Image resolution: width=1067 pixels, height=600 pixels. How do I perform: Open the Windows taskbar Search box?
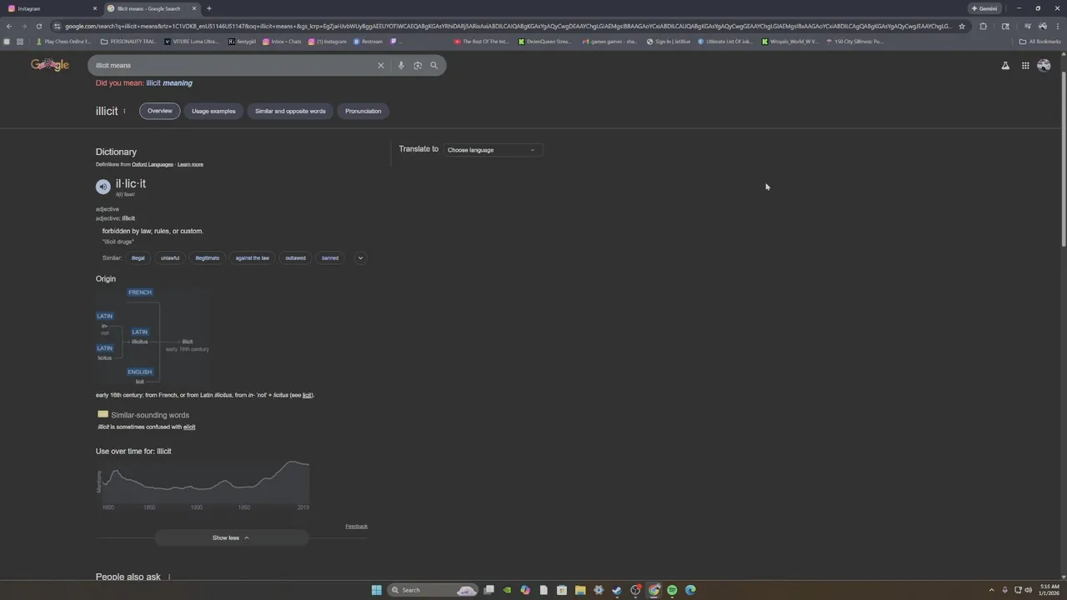[433, 590]
